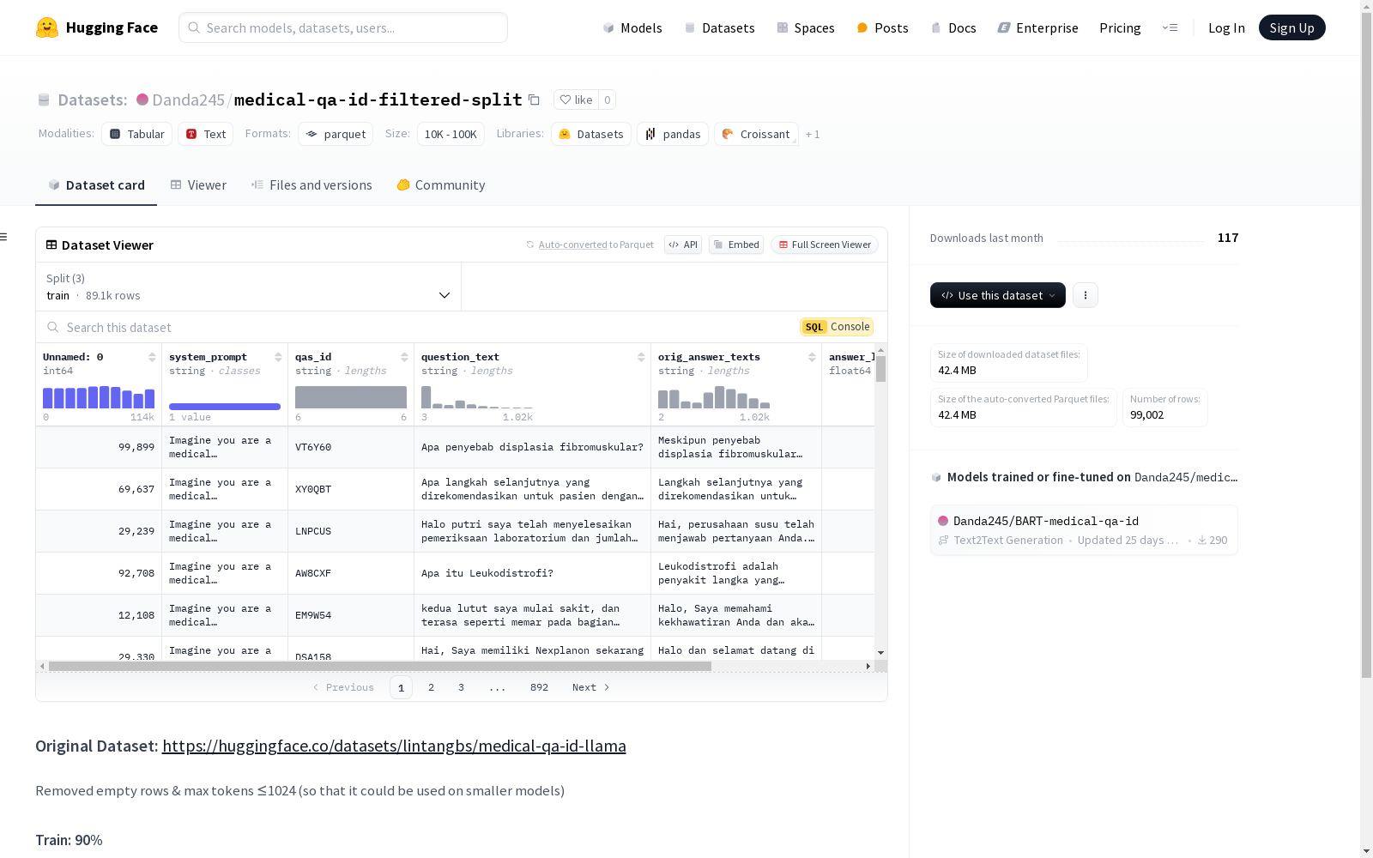Click the Unnamed: 0 histogram bars
Image resolution: width=1373 pixels, height=858 pixels.
click(99, 397)
